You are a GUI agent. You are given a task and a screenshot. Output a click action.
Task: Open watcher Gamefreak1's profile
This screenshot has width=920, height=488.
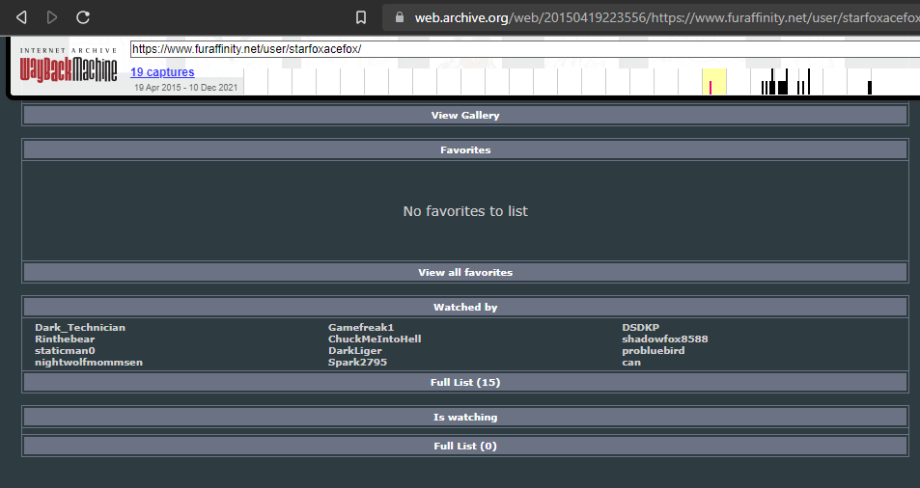point(361,328)
